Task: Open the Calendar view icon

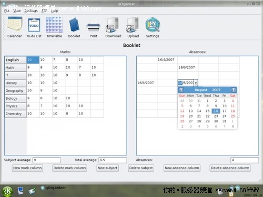Action: click(15, 25)
